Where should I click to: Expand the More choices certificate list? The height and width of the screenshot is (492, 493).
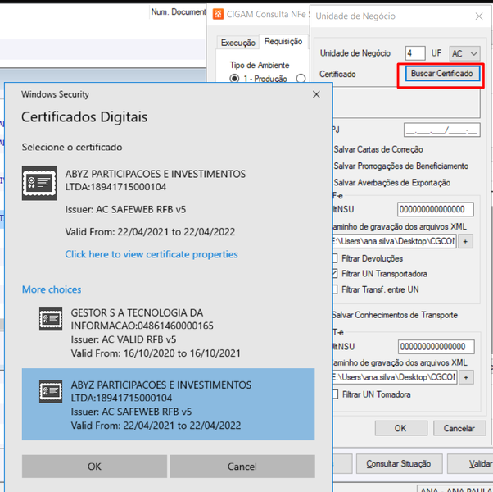click(52, 289)
